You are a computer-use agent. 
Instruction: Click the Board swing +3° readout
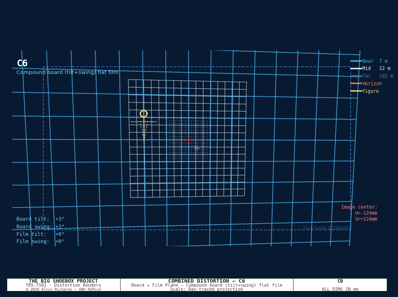pos(40,227)
